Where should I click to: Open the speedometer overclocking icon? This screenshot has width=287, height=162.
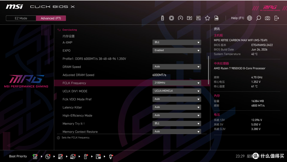(x=180, y=18)
